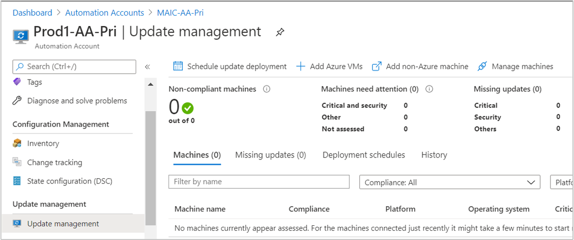The image size is (574, 240).
Task: Click the Schedule update deployment calendar icon
Action: point(178,66)
